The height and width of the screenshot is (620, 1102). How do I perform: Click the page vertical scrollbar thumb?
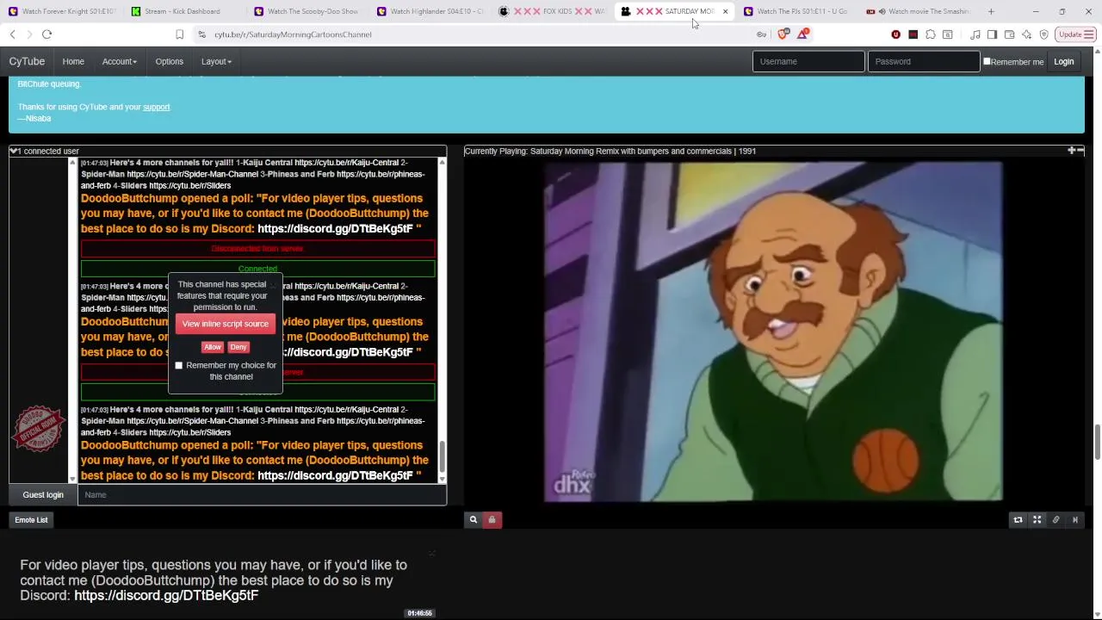coord(1097,442)
